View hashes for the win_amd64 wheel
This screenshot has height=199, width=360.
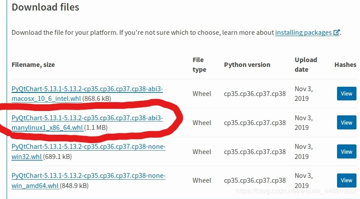click(346, 180)
